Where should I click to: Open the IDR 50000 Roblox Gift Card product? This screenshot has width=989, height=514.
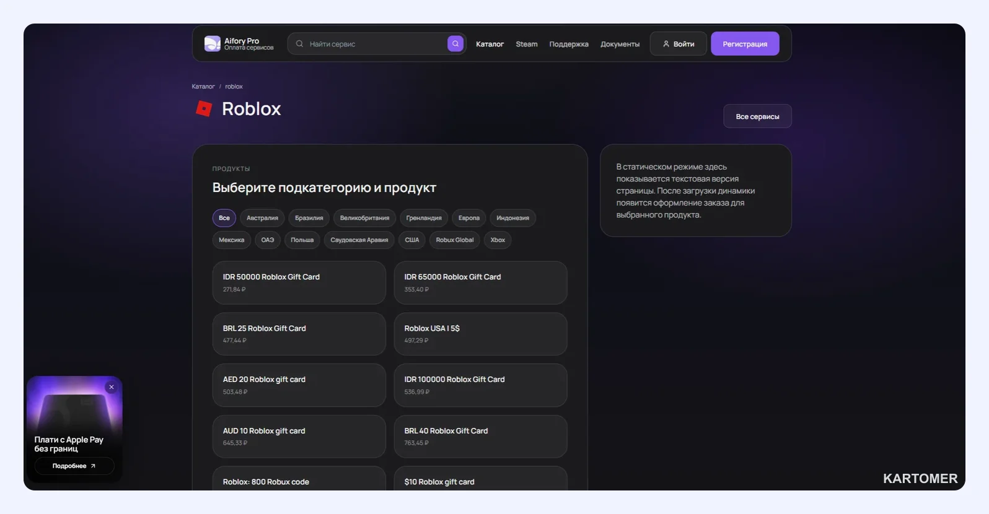(299, 283)
